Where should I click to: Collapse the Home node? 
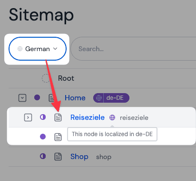click(x=22, y=98)
